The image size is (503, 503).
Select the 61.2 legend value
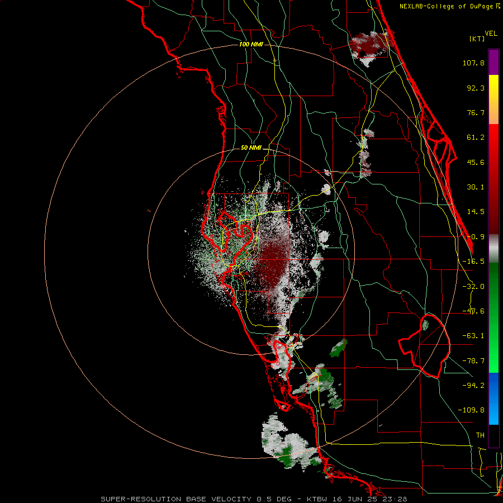point(476,137)
